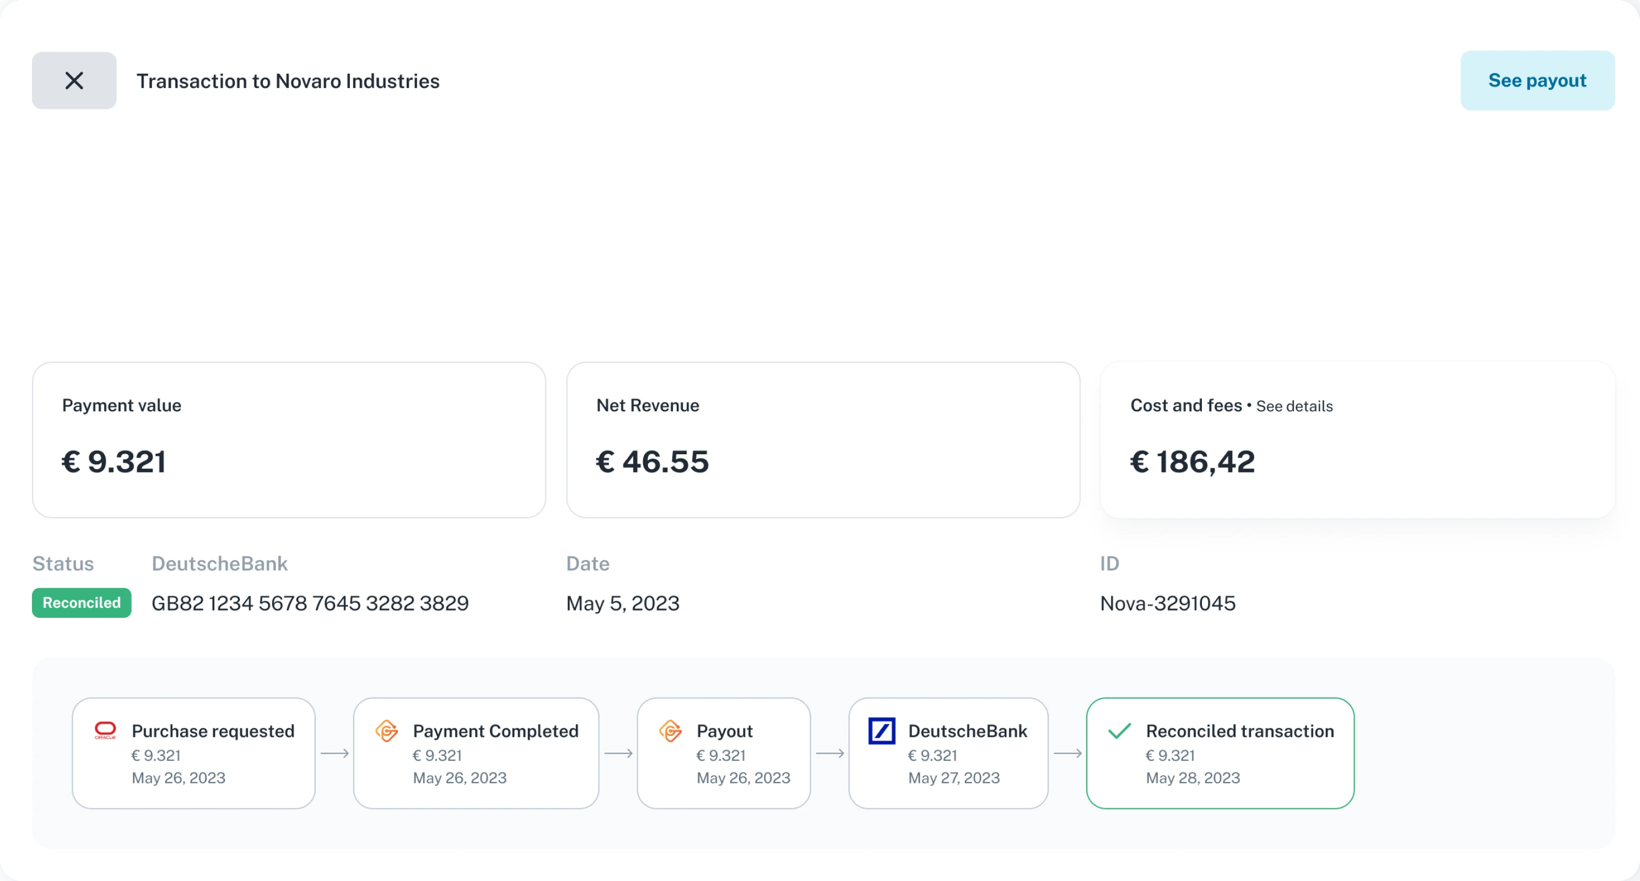
Task: Click the title Transaction to Novaro Industries
Action: (x=288, y=81)
